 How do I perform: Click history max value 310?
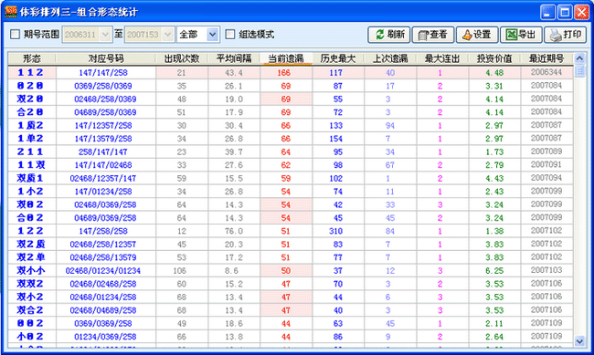click(x=335, y=231)
